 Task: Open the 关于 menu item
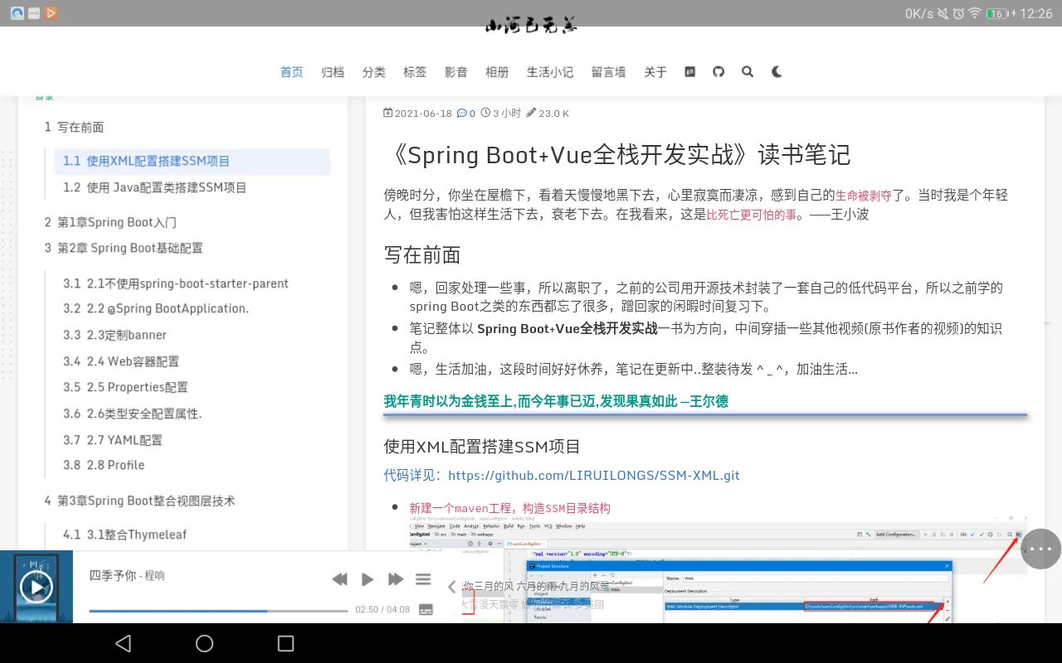pyautogui.click(x=655, y=72)
